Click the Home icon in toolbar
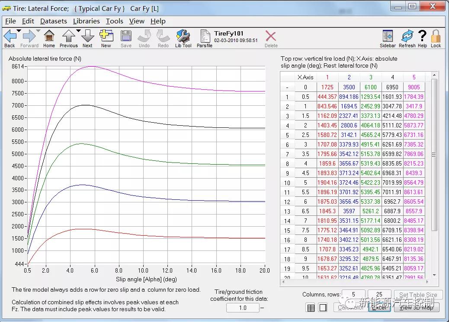 tap(49, 37)
